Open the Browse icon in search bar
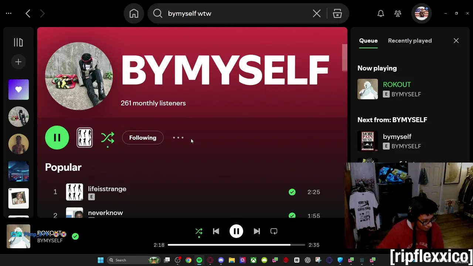 click(x=337, y=13)
